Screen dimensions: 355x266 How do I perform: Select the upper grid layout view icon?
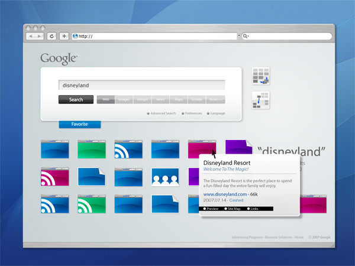[x=261, y=76]
